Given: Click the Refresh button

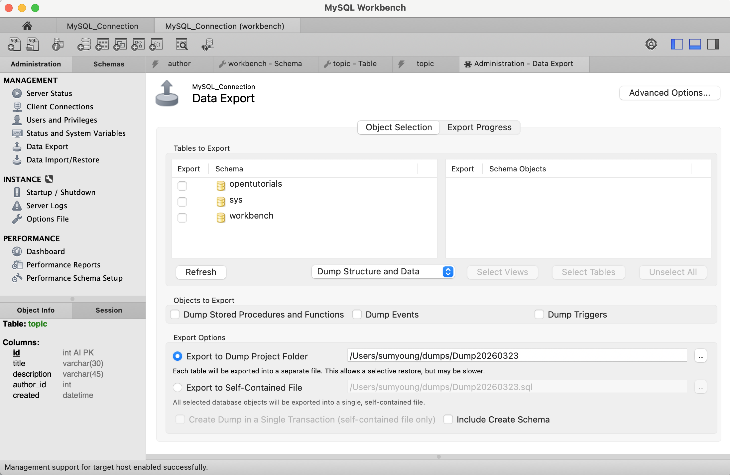Looking at the screenshot, I should (x=201, y=272).
